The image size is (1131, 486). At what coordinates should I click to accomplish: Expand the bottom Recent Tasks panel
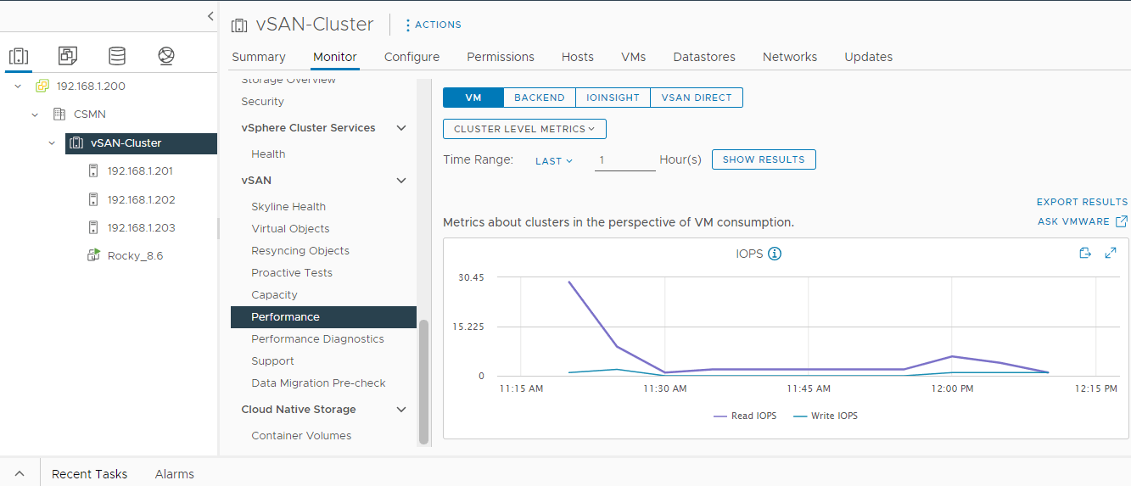(x=20, y=474)
